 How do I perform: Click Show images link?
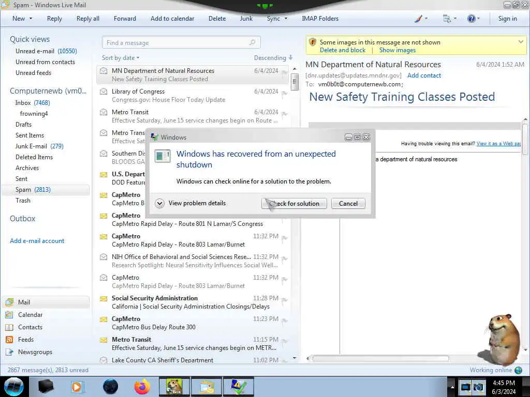click(x=397, y=50)
